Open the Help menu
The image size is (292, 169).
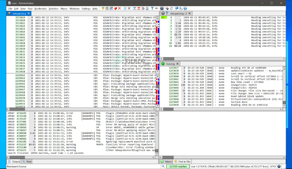pos(95,9)
